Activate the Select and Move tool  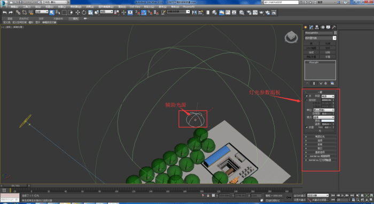pos(78,12)
